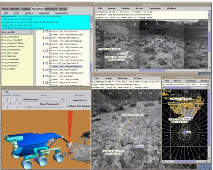213x170 pixels.
Task: Switch to the Execution tab
Action: point(51,9)
